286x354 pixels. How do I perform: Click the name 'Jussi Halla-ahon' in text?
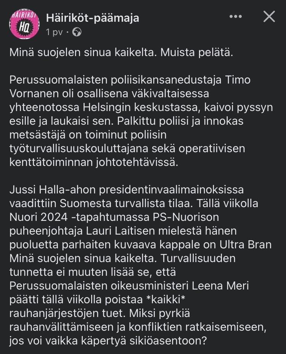(x=53, y=190)
